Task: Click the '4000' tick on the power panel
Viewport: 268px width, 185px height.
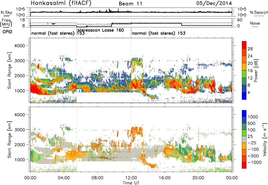Action: pos(19,46)
